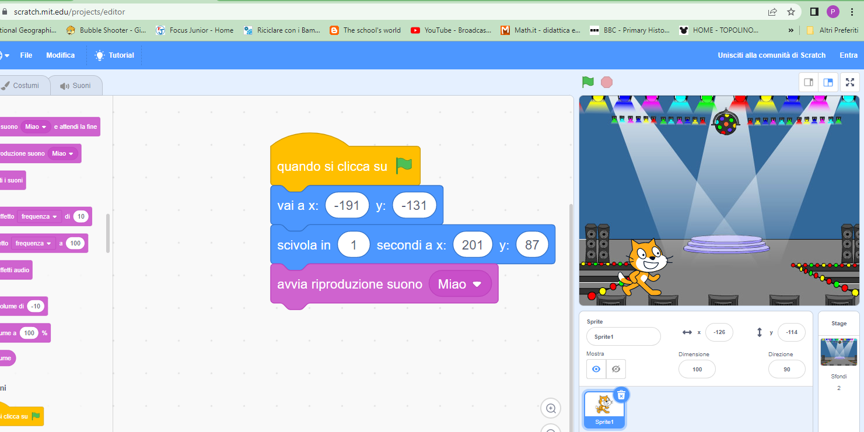This screenshot has width=864, height=432.
Task: Open the YouTube - Broadcas... bookmark
Action: pos(451,30)
